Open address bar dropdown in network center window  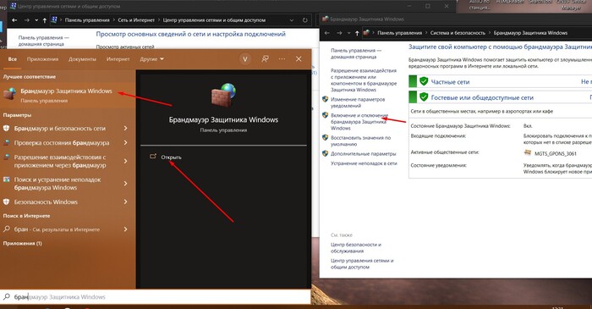(x=292, y=20)
